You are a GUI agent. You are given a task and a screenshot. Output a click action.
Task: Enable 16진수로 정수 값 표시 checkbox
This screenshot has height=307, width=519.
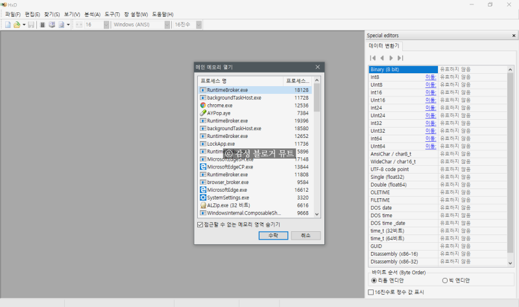click(370, 292)
